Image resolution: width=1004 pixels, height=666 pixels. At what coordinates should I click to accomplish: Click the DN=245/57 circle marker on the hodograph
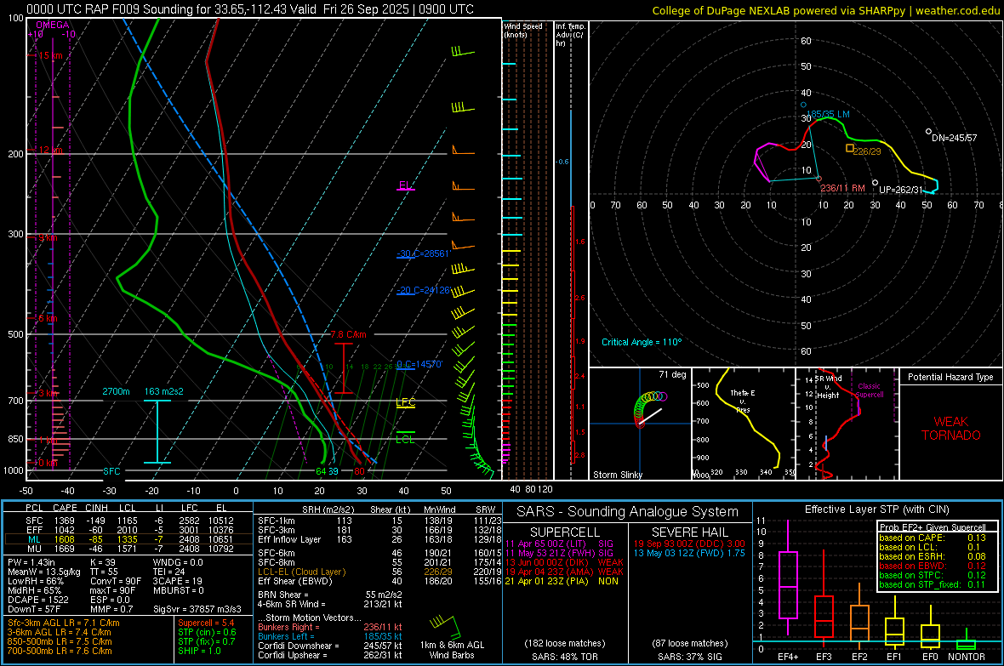[928, 131]
